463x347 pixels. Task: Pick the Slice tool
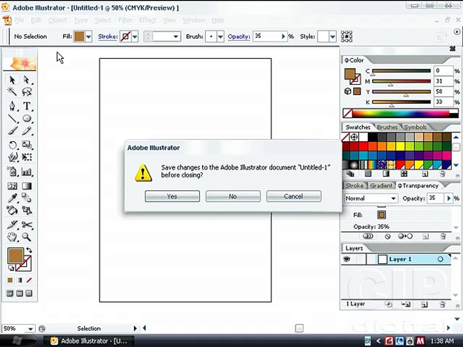click(12, 225)
